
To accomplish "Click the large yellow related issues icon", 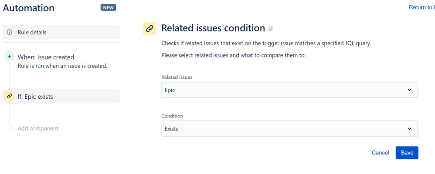I will click(150, 28).
